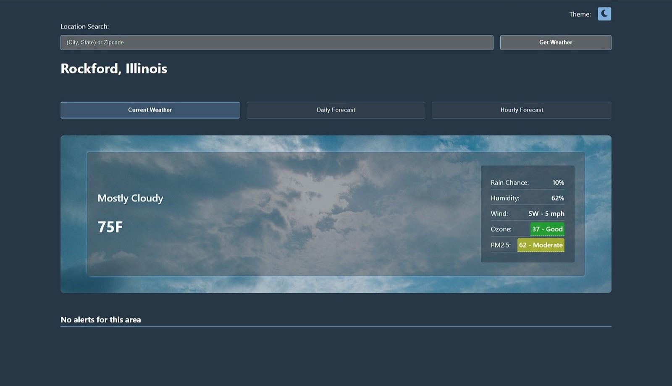672x386 pixels.
Task: Click the Location Search input field
Action: (x=277, y=42)
